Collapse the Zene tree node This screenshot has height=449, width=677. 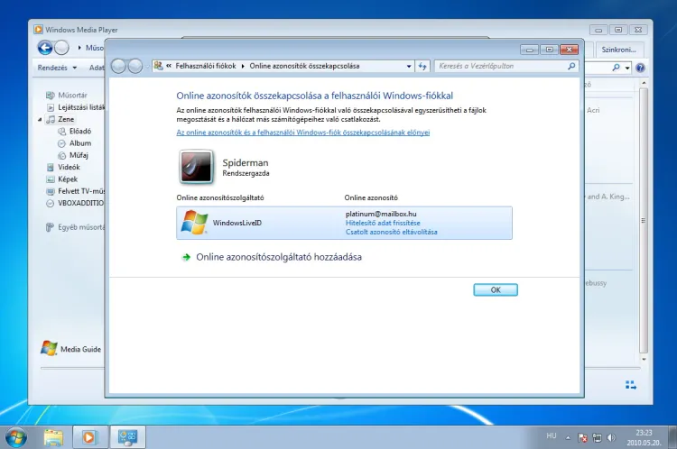tap(40, 119)
